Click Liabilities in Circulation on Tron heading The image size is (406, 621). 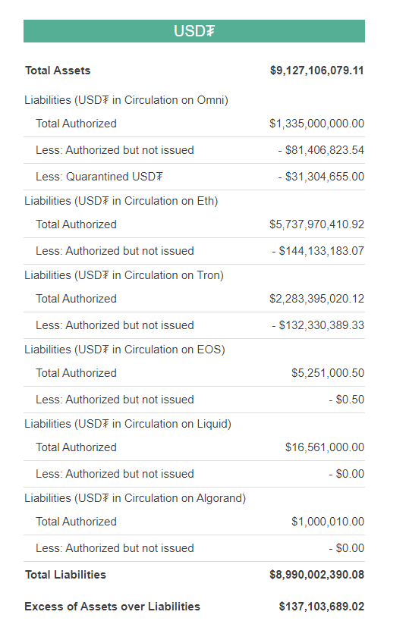click(x=124, y=275)
